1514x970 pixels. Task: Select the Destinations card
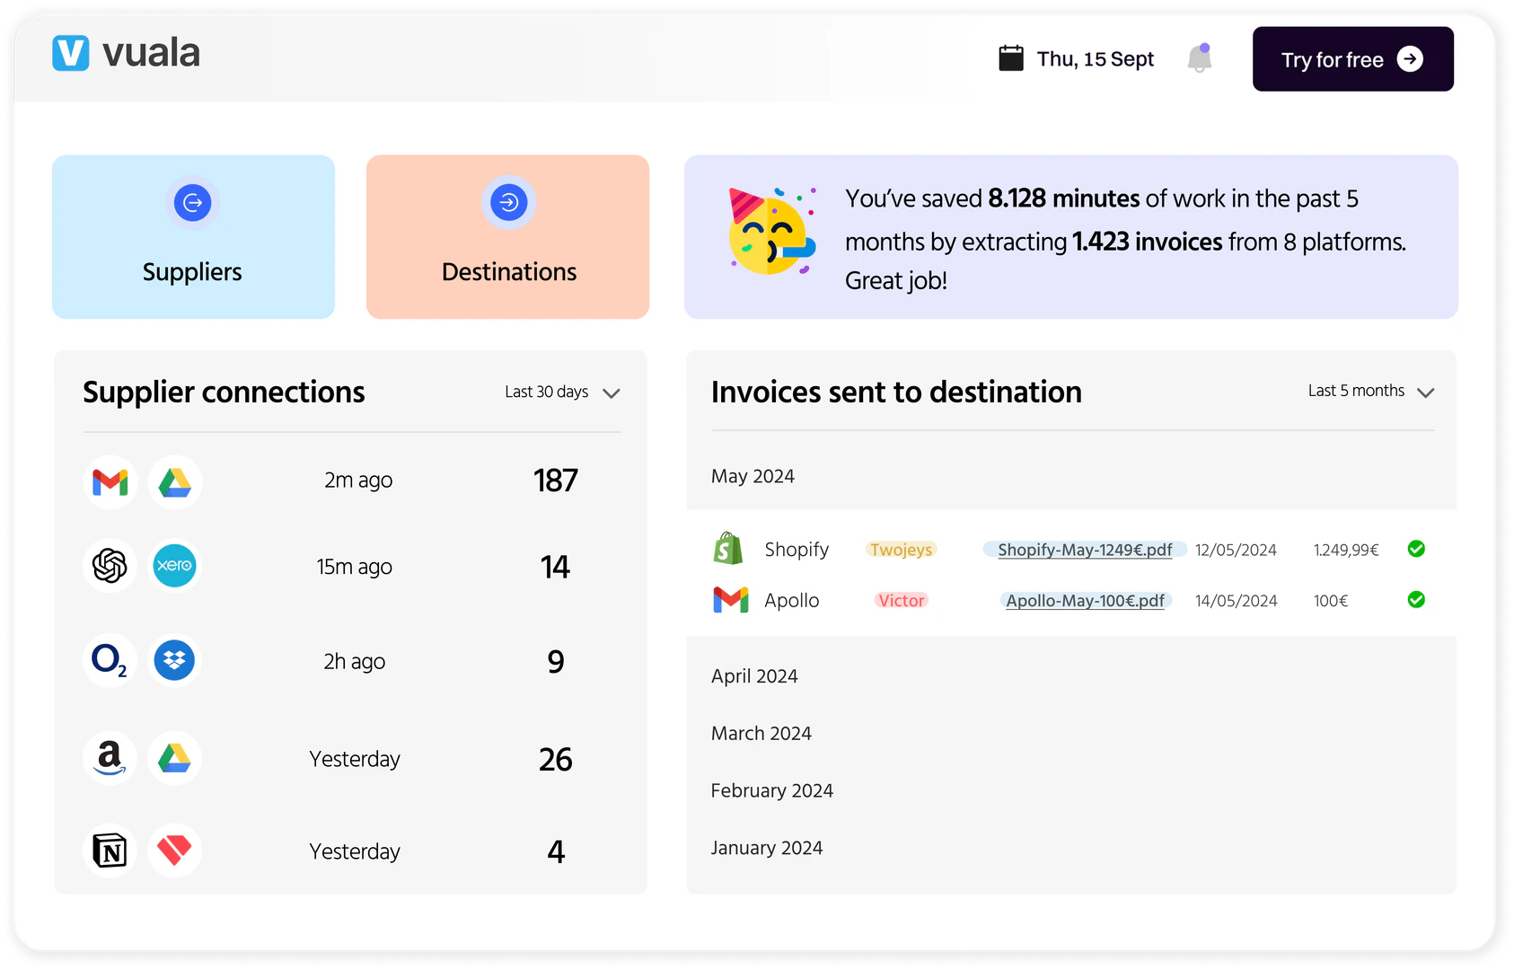tap(508, 236)
